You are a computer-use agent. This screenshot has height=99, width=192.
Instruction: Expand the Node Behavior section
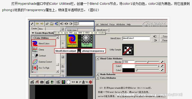tap(98, 74)
